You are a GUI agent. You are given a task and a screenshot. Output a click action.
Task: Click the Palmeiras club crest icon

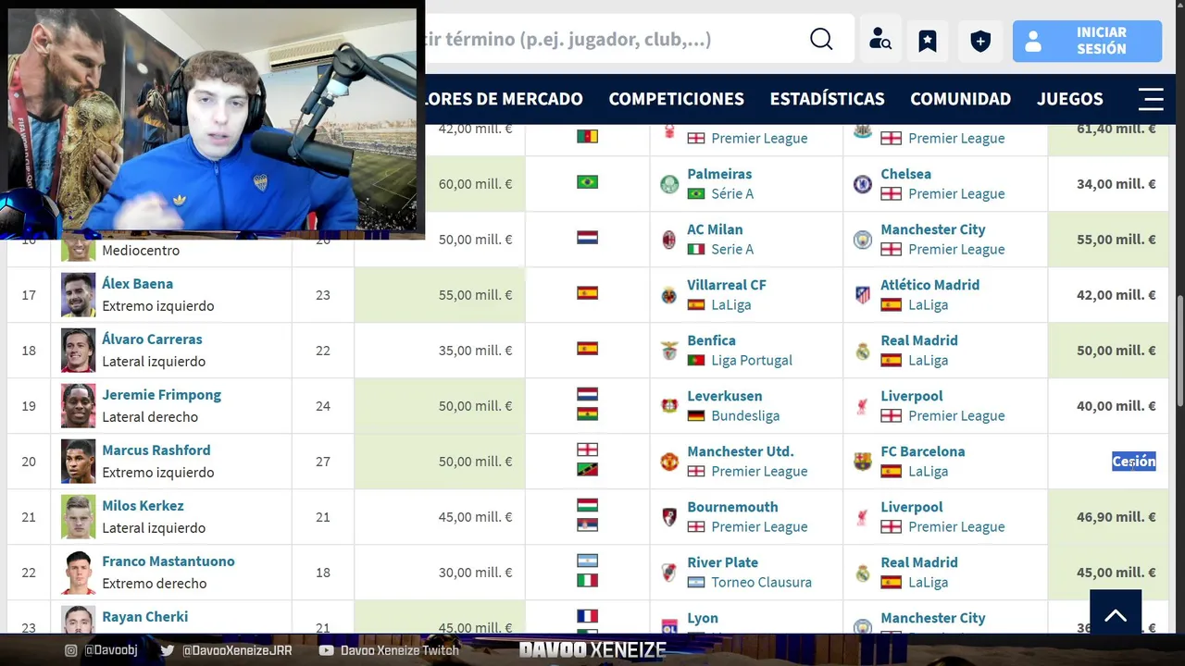(668, 184)
